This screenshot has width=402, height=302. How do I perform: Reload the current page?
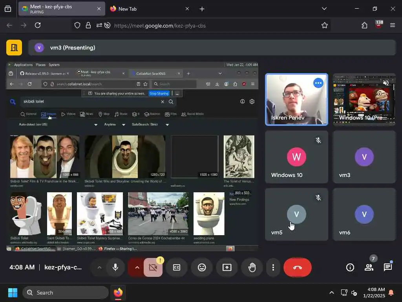click(38, 26)
